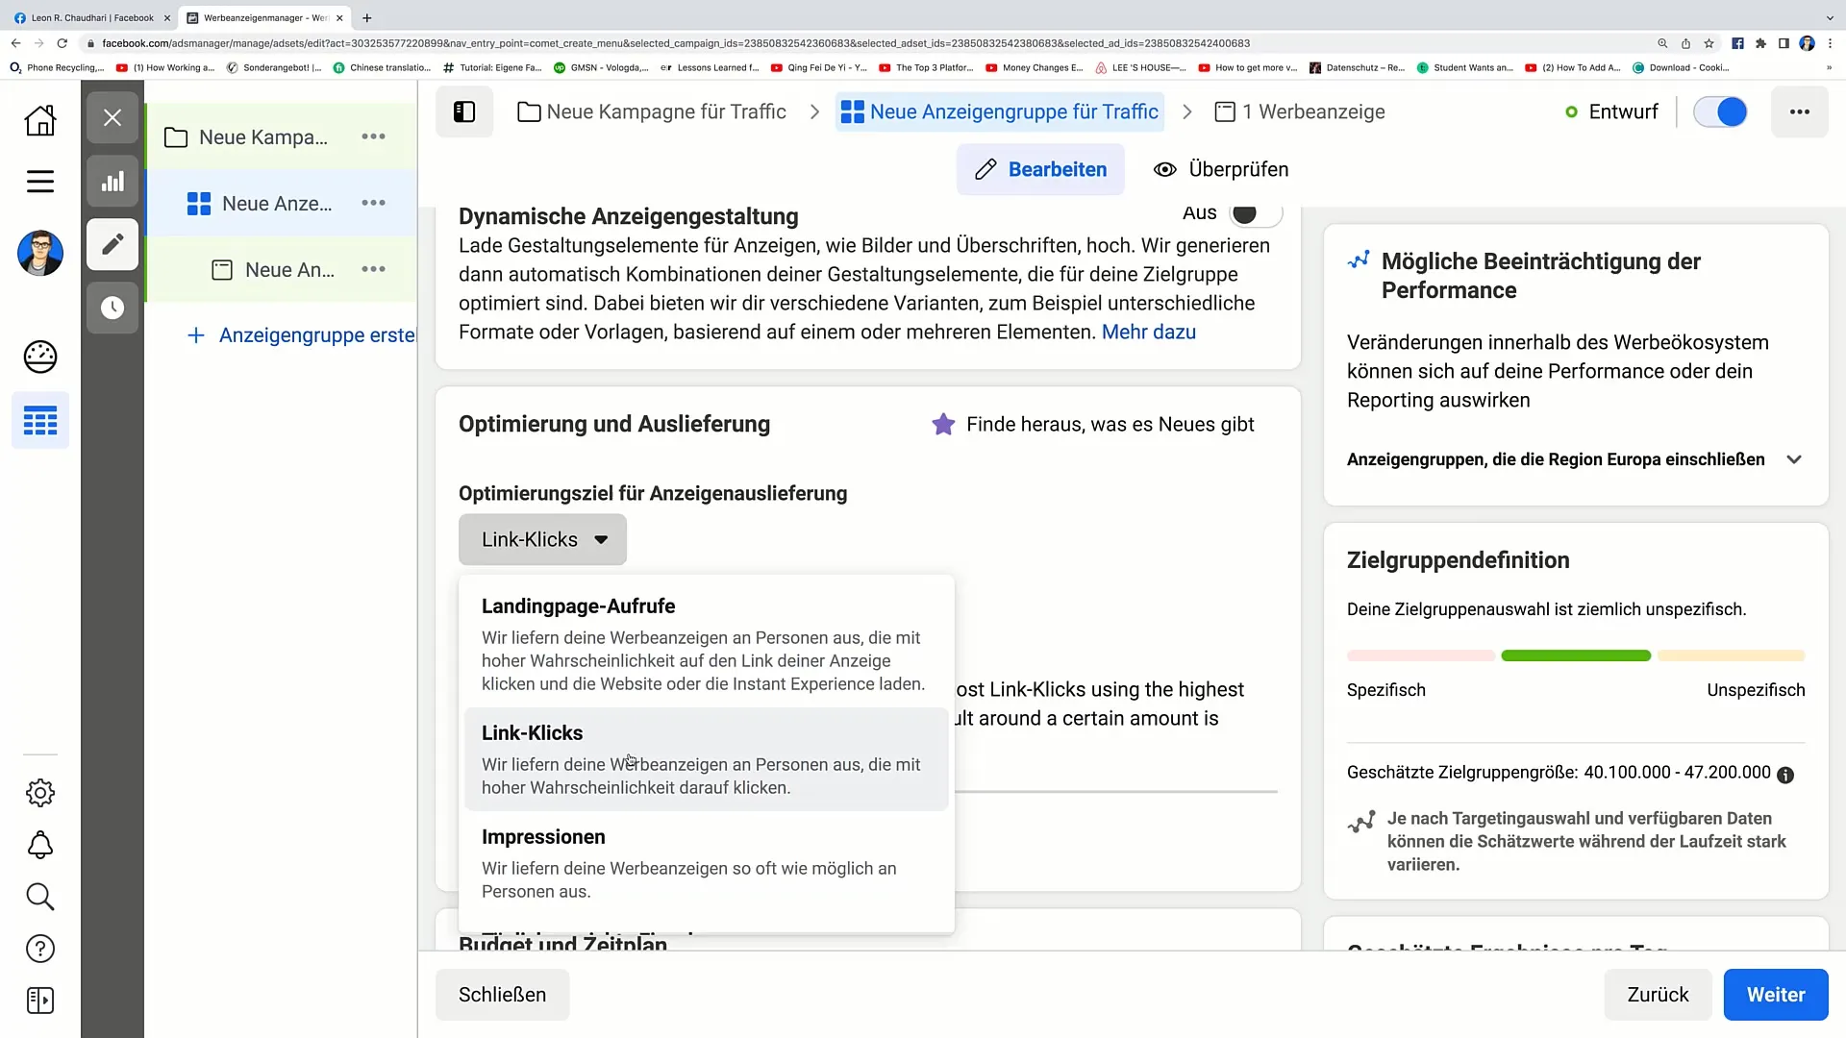
Task: Select Neue Kampa... campaign in tree
Action: pyautogui.click(x=262, y=136)
